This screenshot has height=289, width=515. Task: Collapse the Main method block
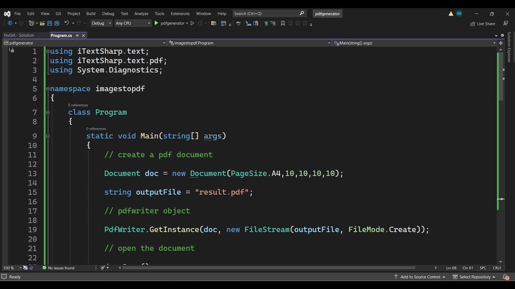click(47, 136)
